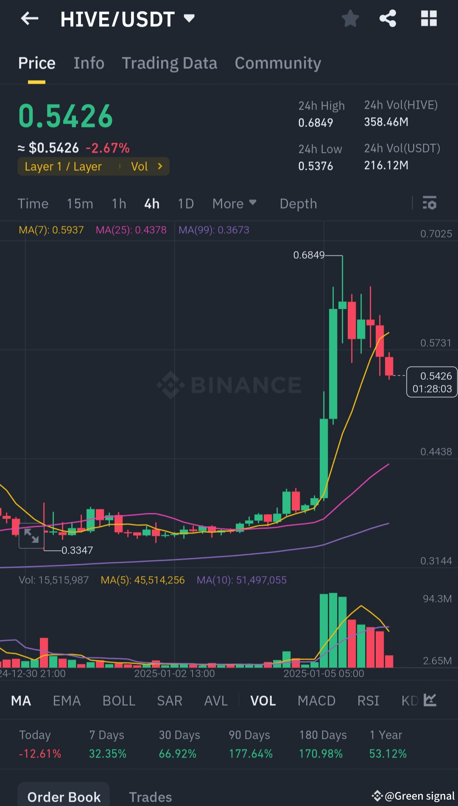Tap the back arrow icon
The width and height of the screenshot is (458, 806).
[30, 18]
